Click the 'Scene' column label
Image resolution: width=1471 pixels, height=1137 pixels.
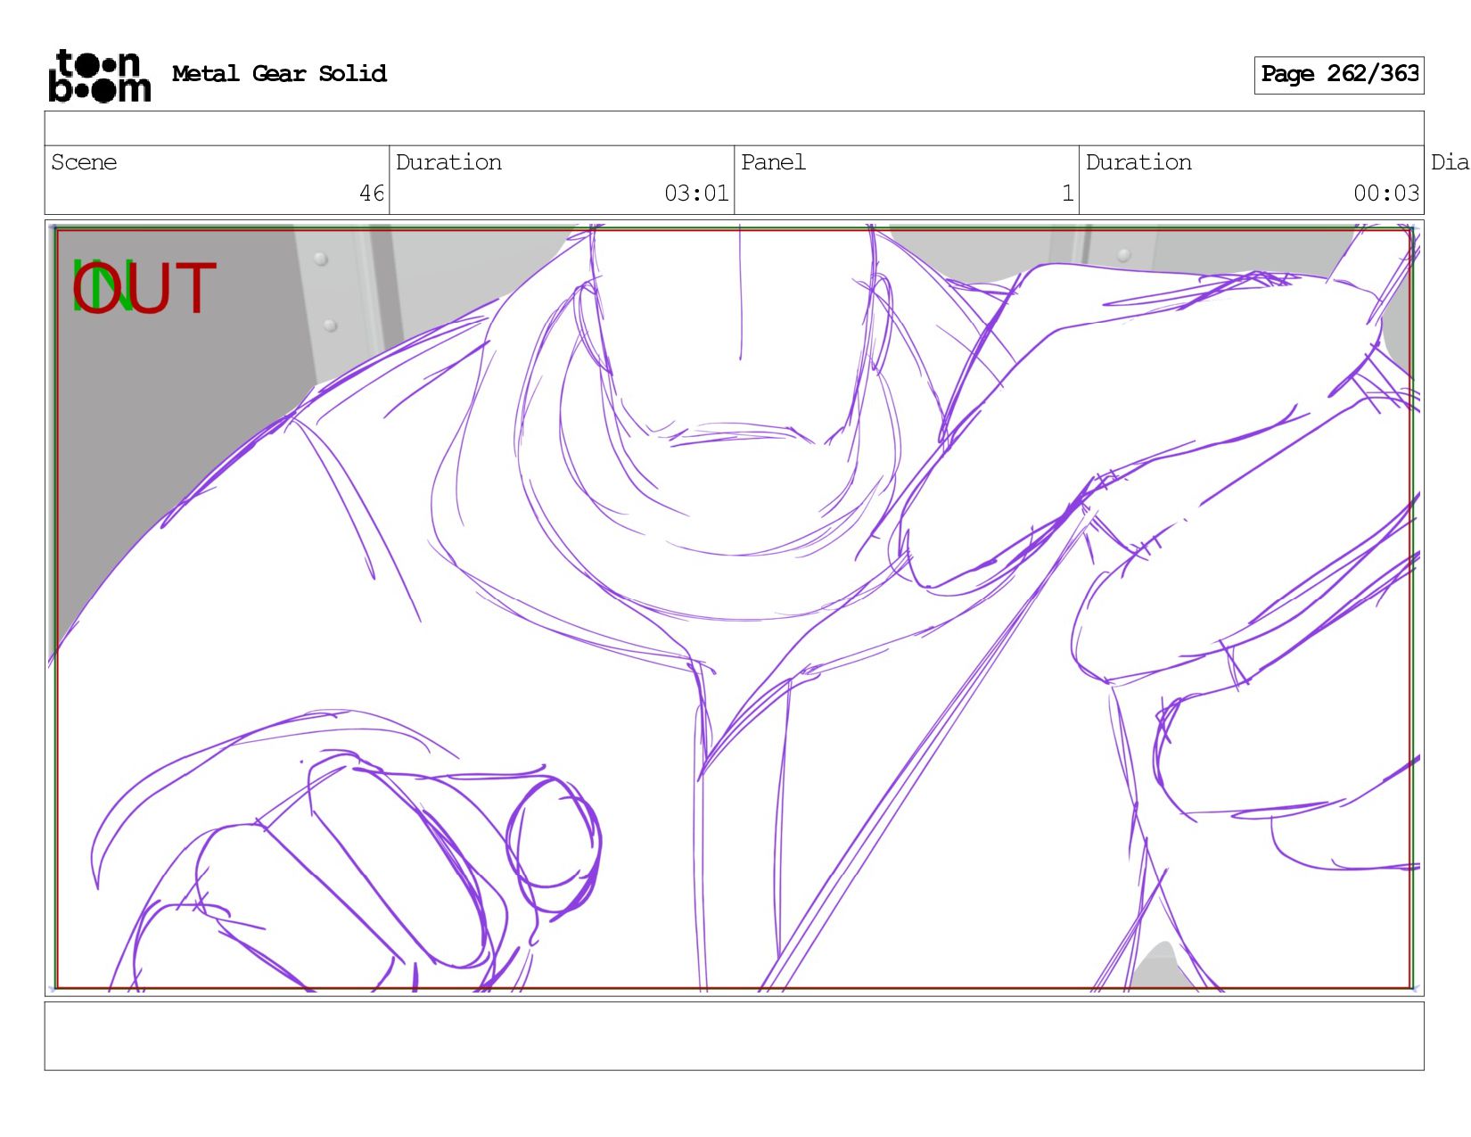[84, 162]
